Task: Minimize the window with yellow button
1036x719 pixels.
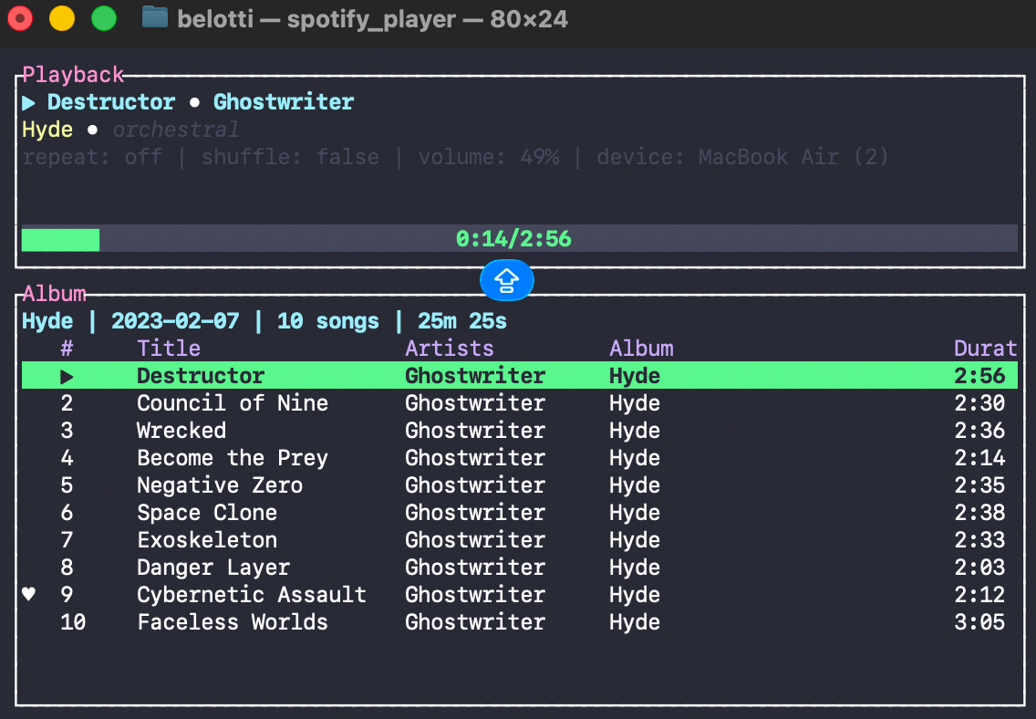Action: (62, 18)
